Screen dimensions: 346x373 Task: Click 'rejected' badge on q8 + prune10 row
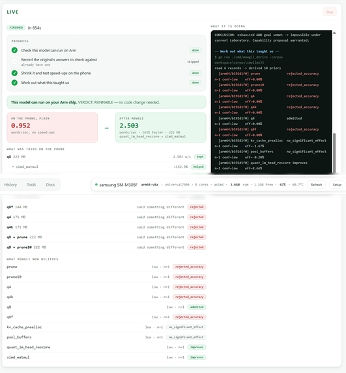pyautogui.click(x=197, y=247)
